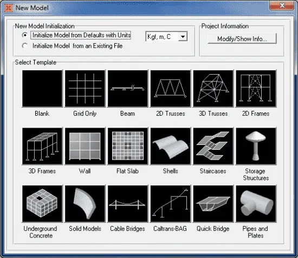
Task: Choose the Quick Bridge template
Action: coord(213,204)
